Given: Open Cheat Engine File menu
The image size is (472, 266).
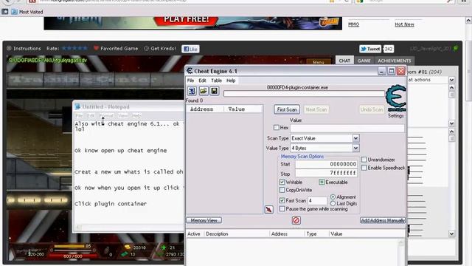Looking at the screenshot, I should click(190, 81).
